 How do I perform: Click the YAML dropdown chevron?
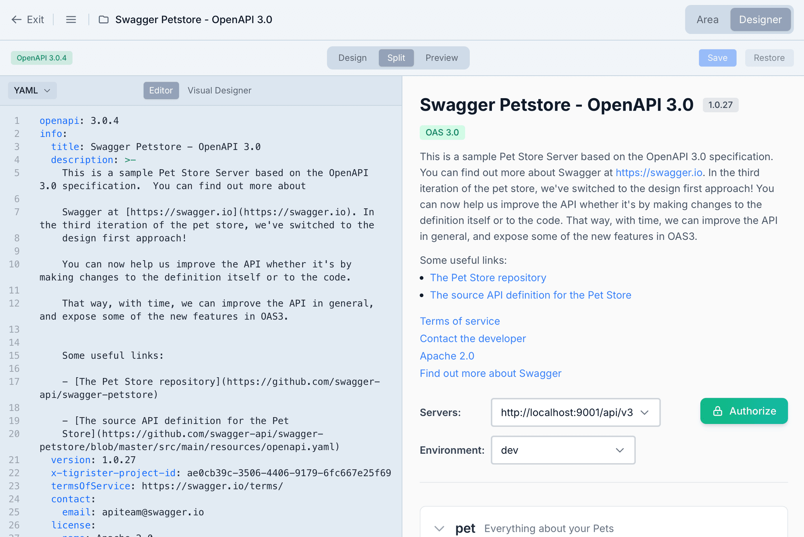click(x=46, y=90)
